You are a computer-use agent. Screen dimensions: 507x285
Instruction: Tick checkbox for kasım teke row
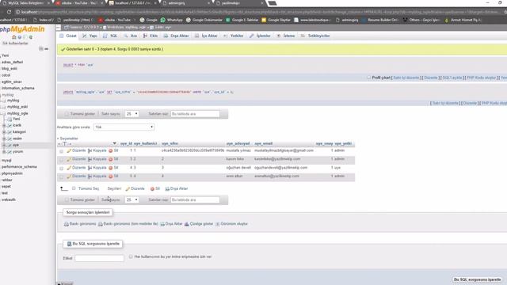[62, 160]
